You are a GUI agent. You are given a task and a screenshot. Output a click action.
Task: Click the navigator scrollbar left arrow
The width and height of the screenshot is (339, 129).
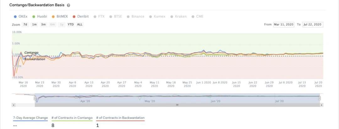tap(13, 105)
